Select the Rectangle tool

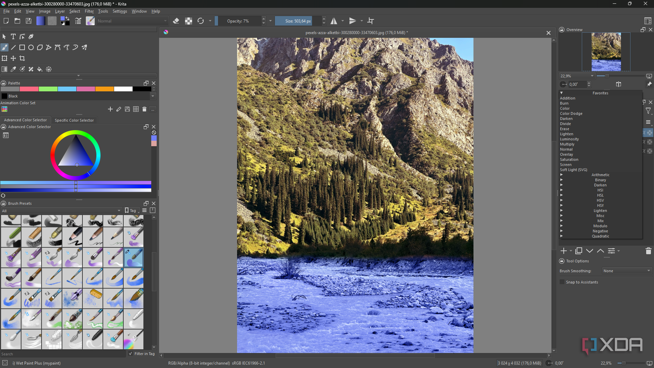coord(22,47)
